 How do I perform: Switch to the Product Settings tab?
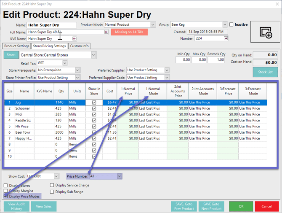point(16,46)
